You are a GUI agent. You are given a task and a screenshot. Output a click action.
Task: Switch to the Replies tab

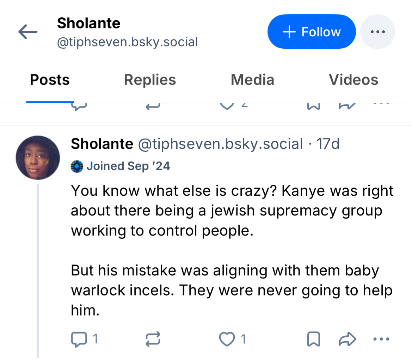click(x=150, y=80)
